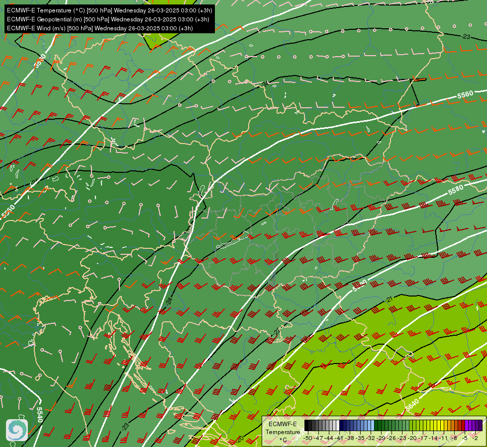This screenshot has height=447, width=487.
Task: Click the swirl weather logo icon
Action: pos(17,430)
